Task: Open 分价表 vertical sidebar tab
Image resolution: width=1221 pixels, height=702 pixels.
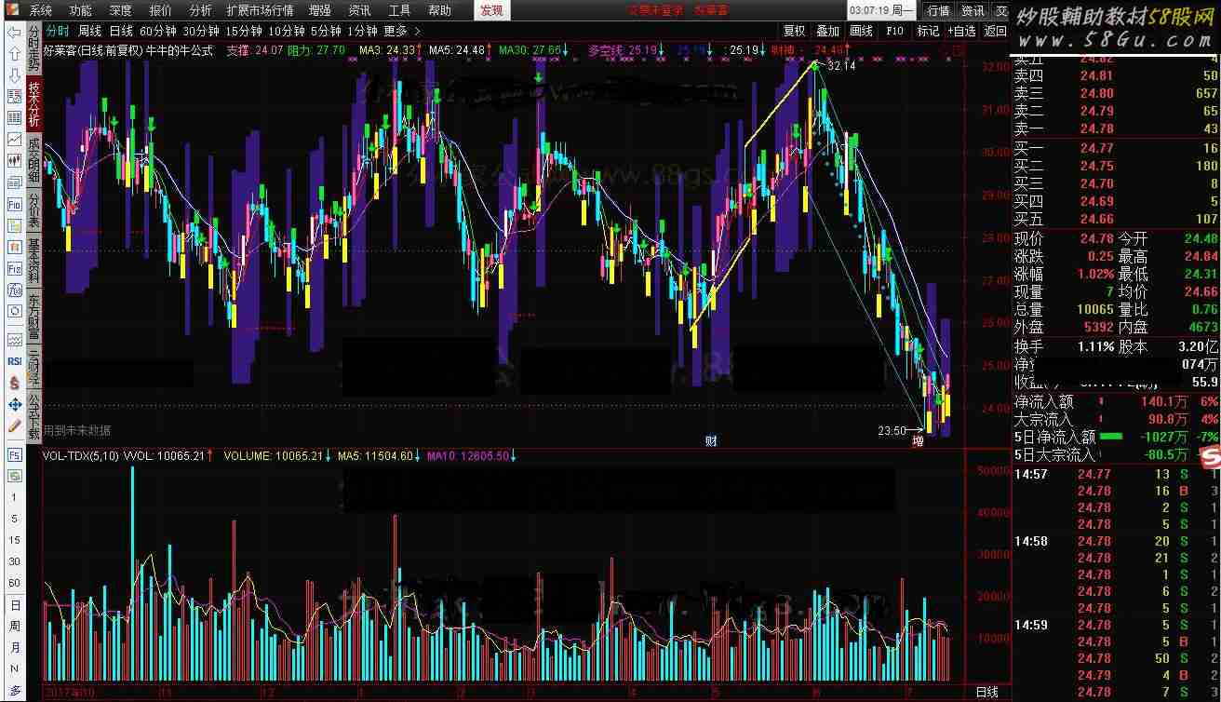Action: (x=34, y=211)
